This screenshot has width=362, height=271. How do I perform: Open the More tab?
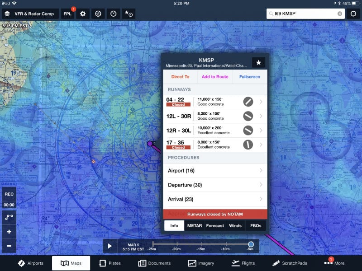coord(334,263)
